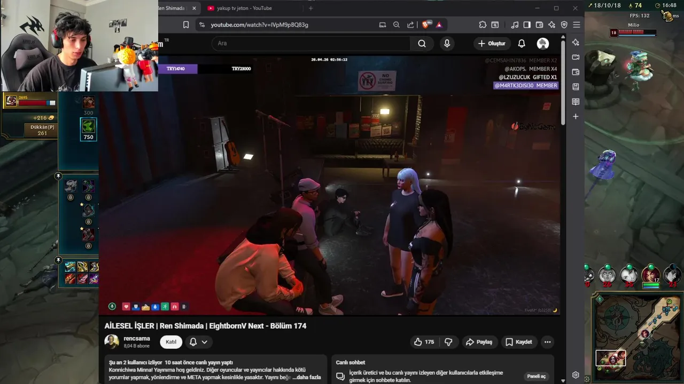Open the rencsama channel avatar
This screenshot has width=684, height=384.
[112, 342]
